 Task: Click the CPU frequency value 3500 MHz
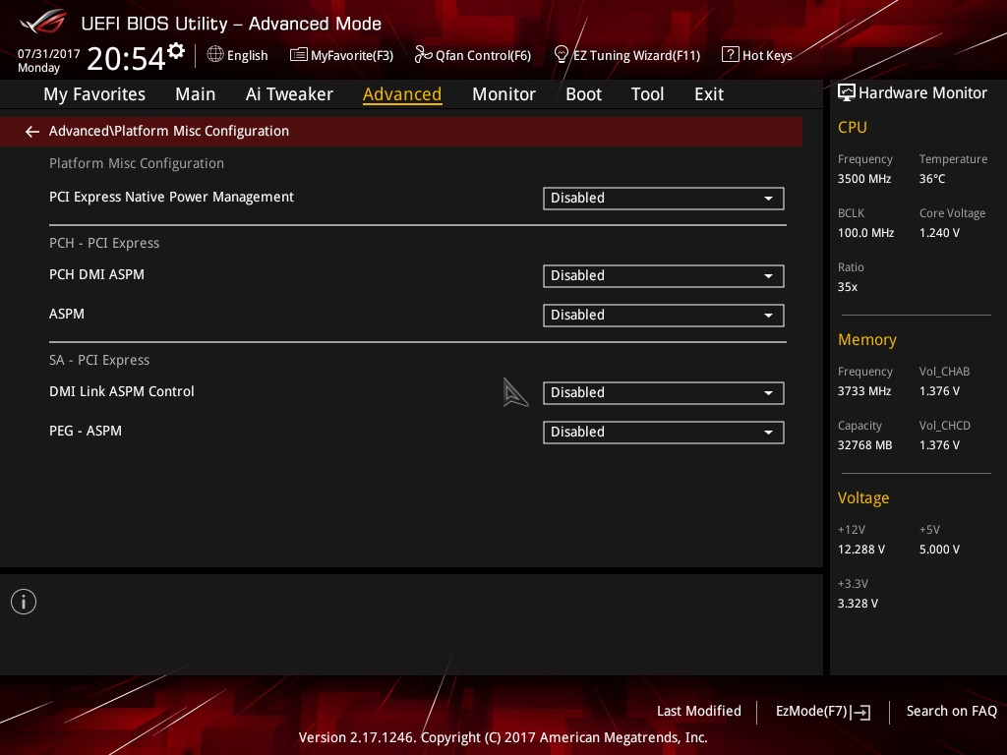[x=864, y=179]
